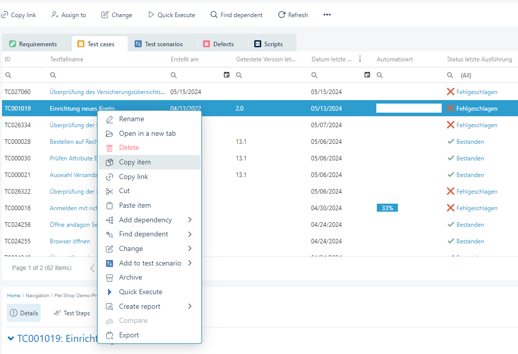This screenshot has height=354, width=518.
Task: Expand the Add dependency submenu
Action: tap(190, 220)
